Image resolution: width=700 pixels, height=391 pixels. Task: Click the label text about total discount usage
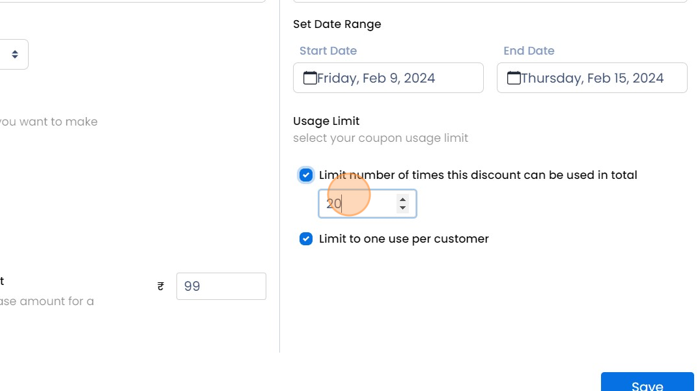click(x=478, y=175)
